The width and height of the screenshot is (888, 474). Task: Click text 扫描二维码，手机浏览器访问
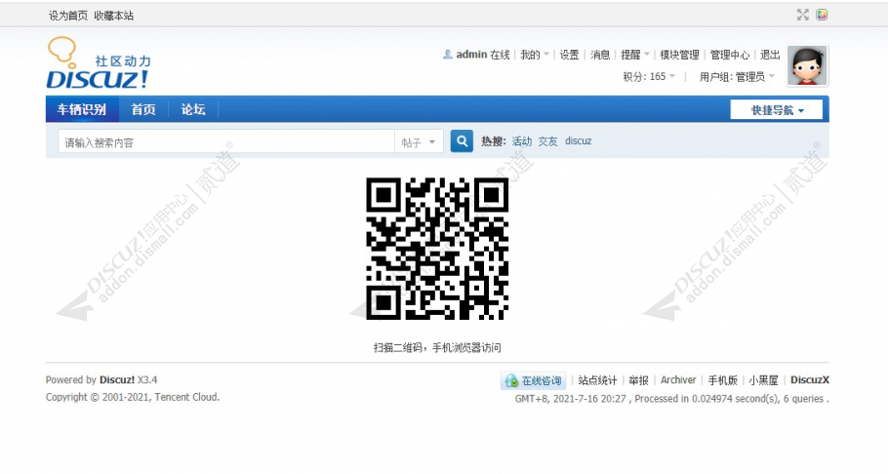(437, 348)
